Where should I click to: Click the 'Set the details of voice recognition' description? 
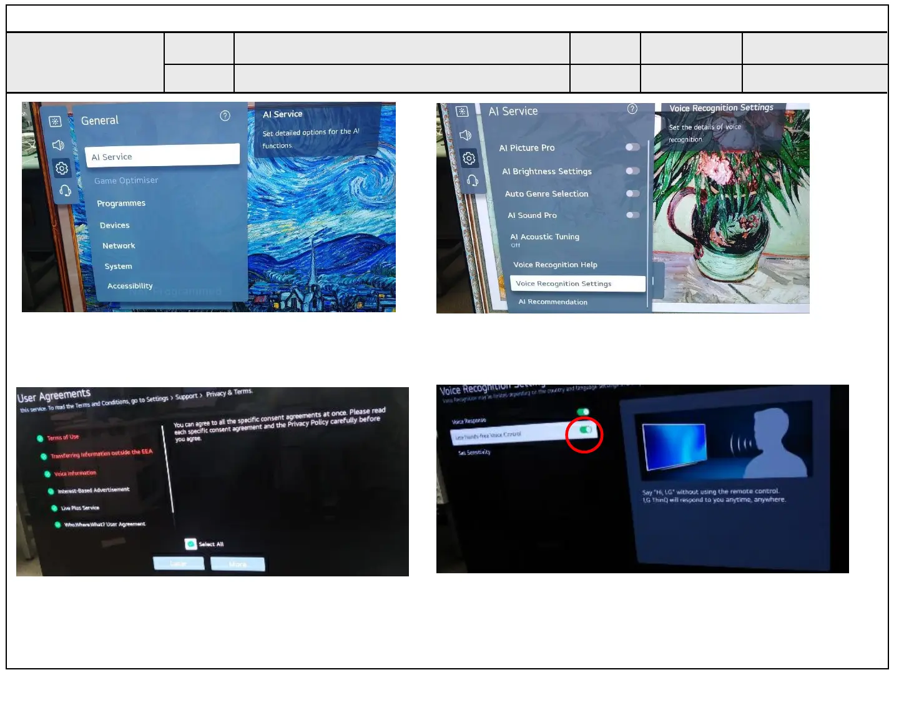pyautogui.click(x=705, y=133)
